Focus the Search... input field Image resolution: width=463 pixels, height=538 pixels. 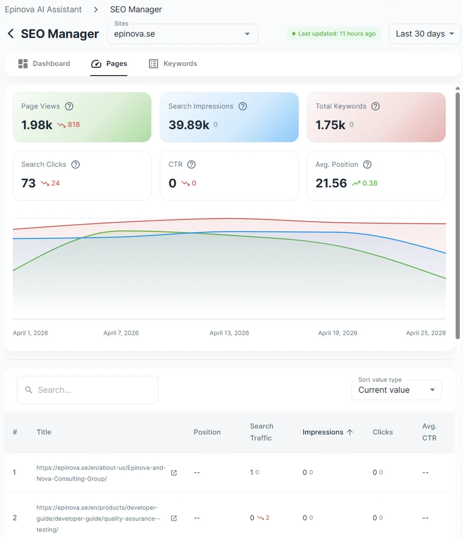click(x=88, y=390)
